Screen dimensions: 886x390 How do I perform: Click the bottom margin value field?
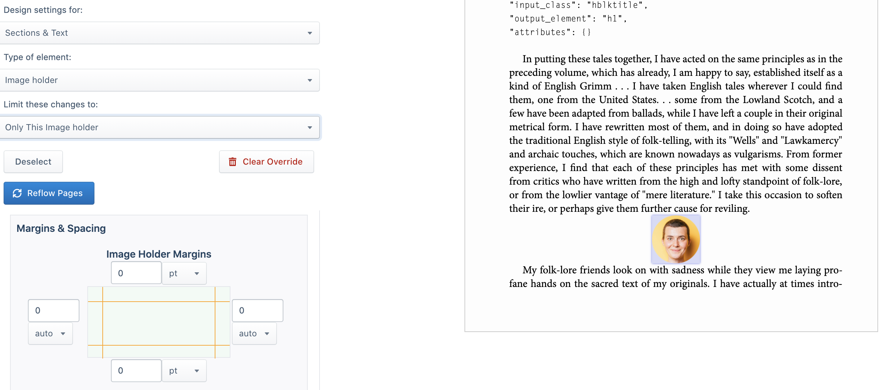(136, 370)
